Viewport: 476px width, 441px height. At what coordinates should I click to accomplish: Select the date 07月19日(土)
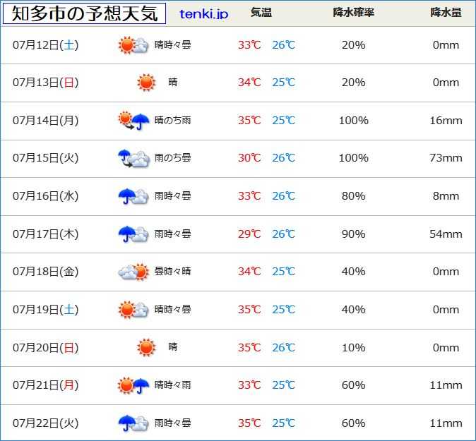coord(45,310)
